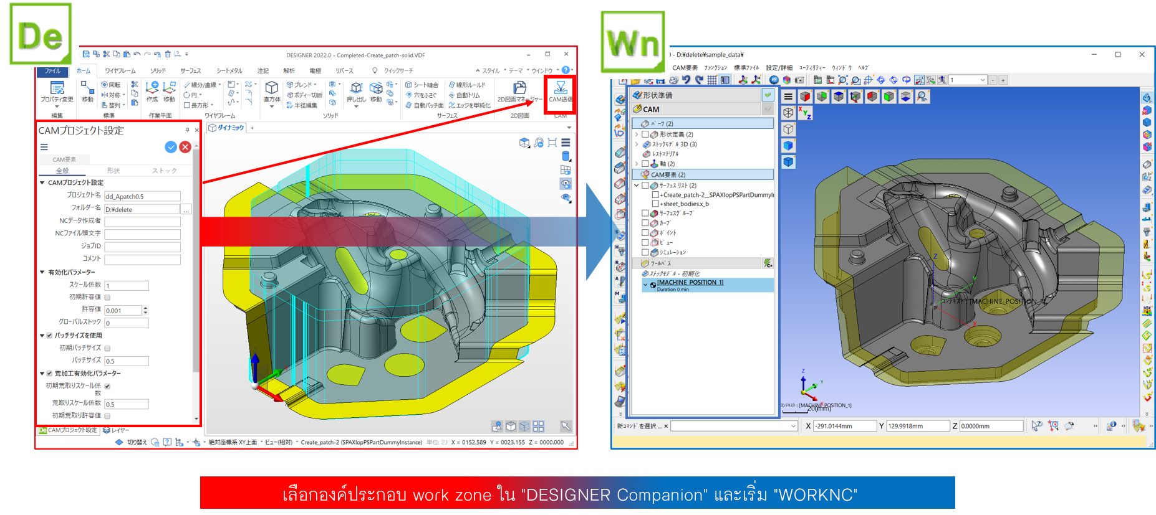Screen dimensions: 1156x515
Task: Click the toolpath calculate icon beside ツールパス
Action: [x=768, y=263]
